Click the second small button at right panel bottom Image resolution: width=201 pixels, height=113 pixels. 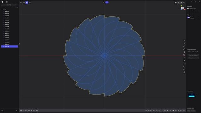[x=193, y=109]
